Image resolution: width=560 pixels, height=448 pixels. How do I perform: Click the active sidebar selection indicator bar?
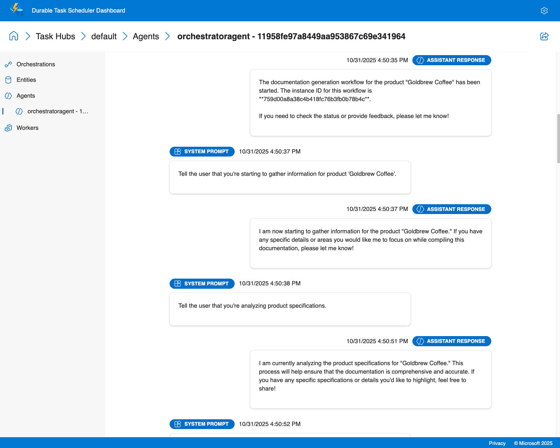(x=3, y=111)
